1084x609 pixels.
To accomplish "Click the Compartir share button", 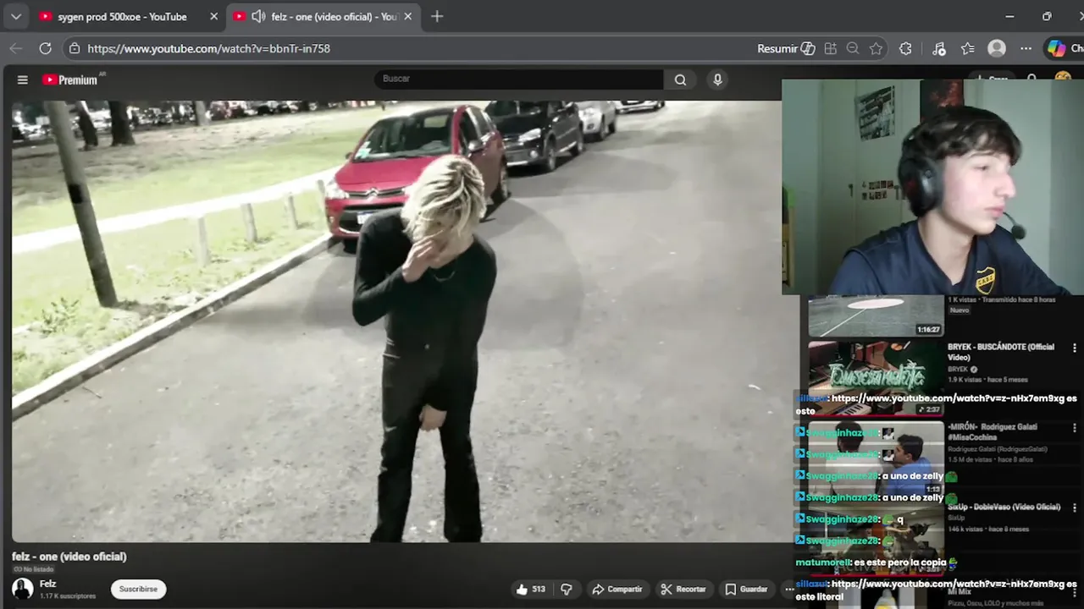I will (x=617, y=589).
